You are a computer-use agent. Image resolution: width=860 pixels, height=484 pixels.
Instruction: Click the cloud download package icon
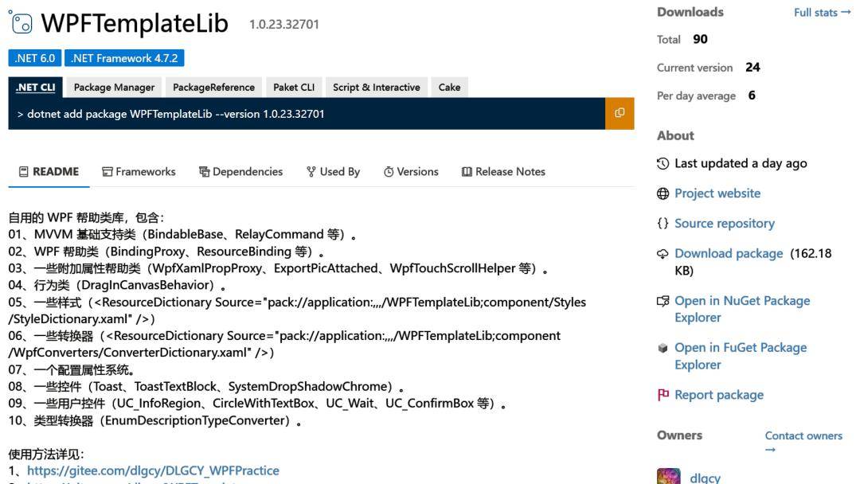663,254
